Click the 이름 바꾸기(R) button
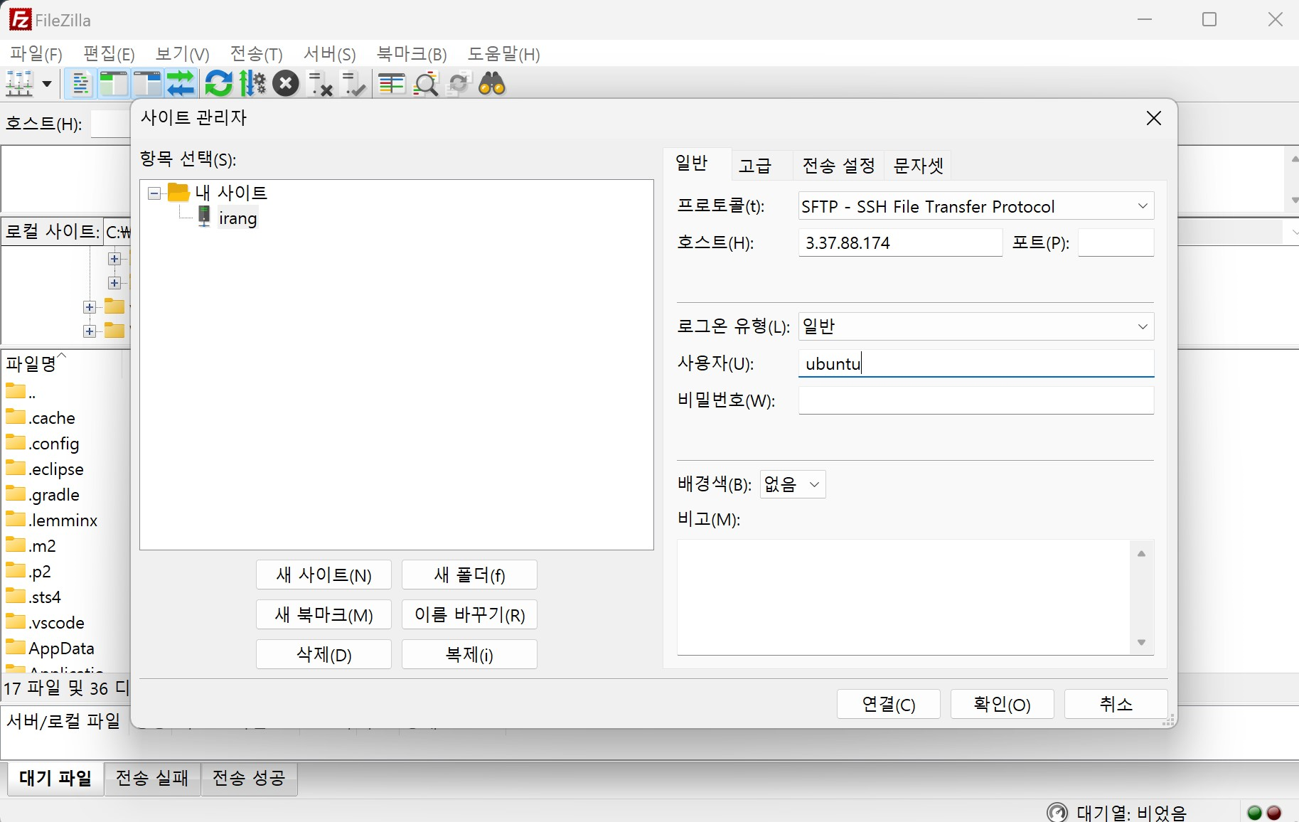The image size is (1299, 822). click(x=469, y=614)
